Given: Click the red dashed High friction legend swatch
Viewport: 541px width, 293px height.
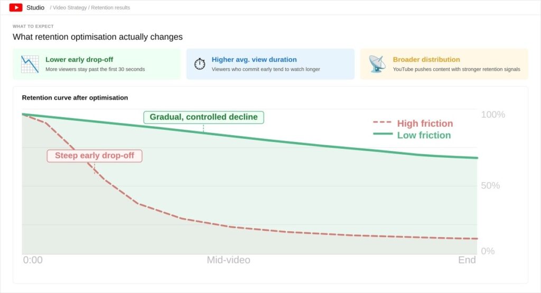Looking at the screenshot, I should click(x=383, y=122).
